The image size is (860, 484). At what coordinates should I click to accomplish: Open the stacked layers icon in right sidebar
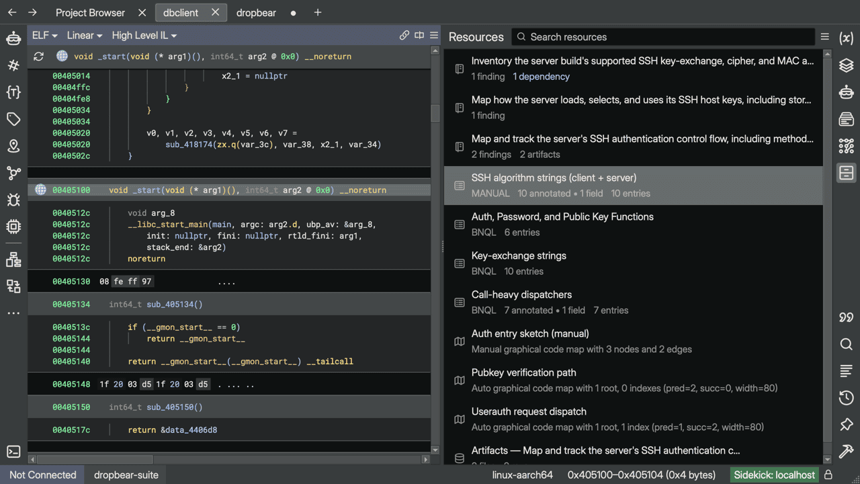tap(847, 65)
